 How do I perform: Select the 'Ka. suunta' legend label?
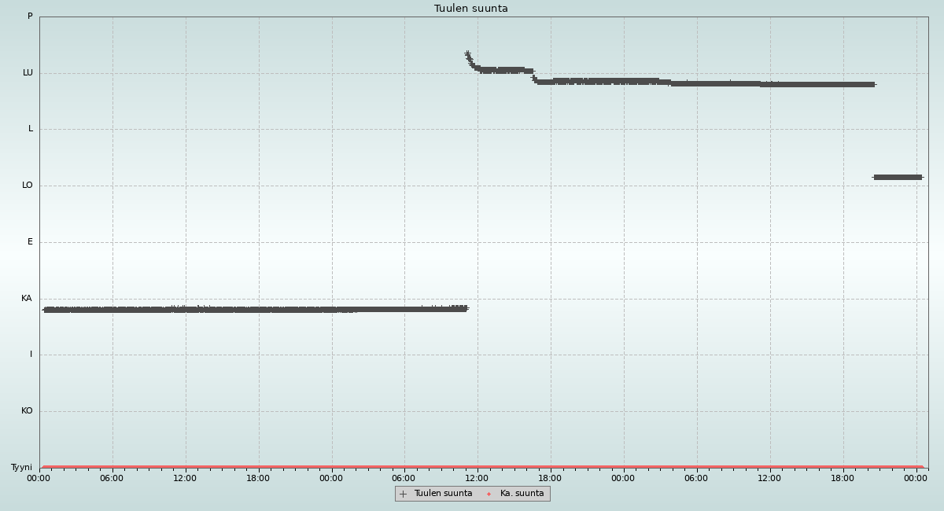[522, 494]
